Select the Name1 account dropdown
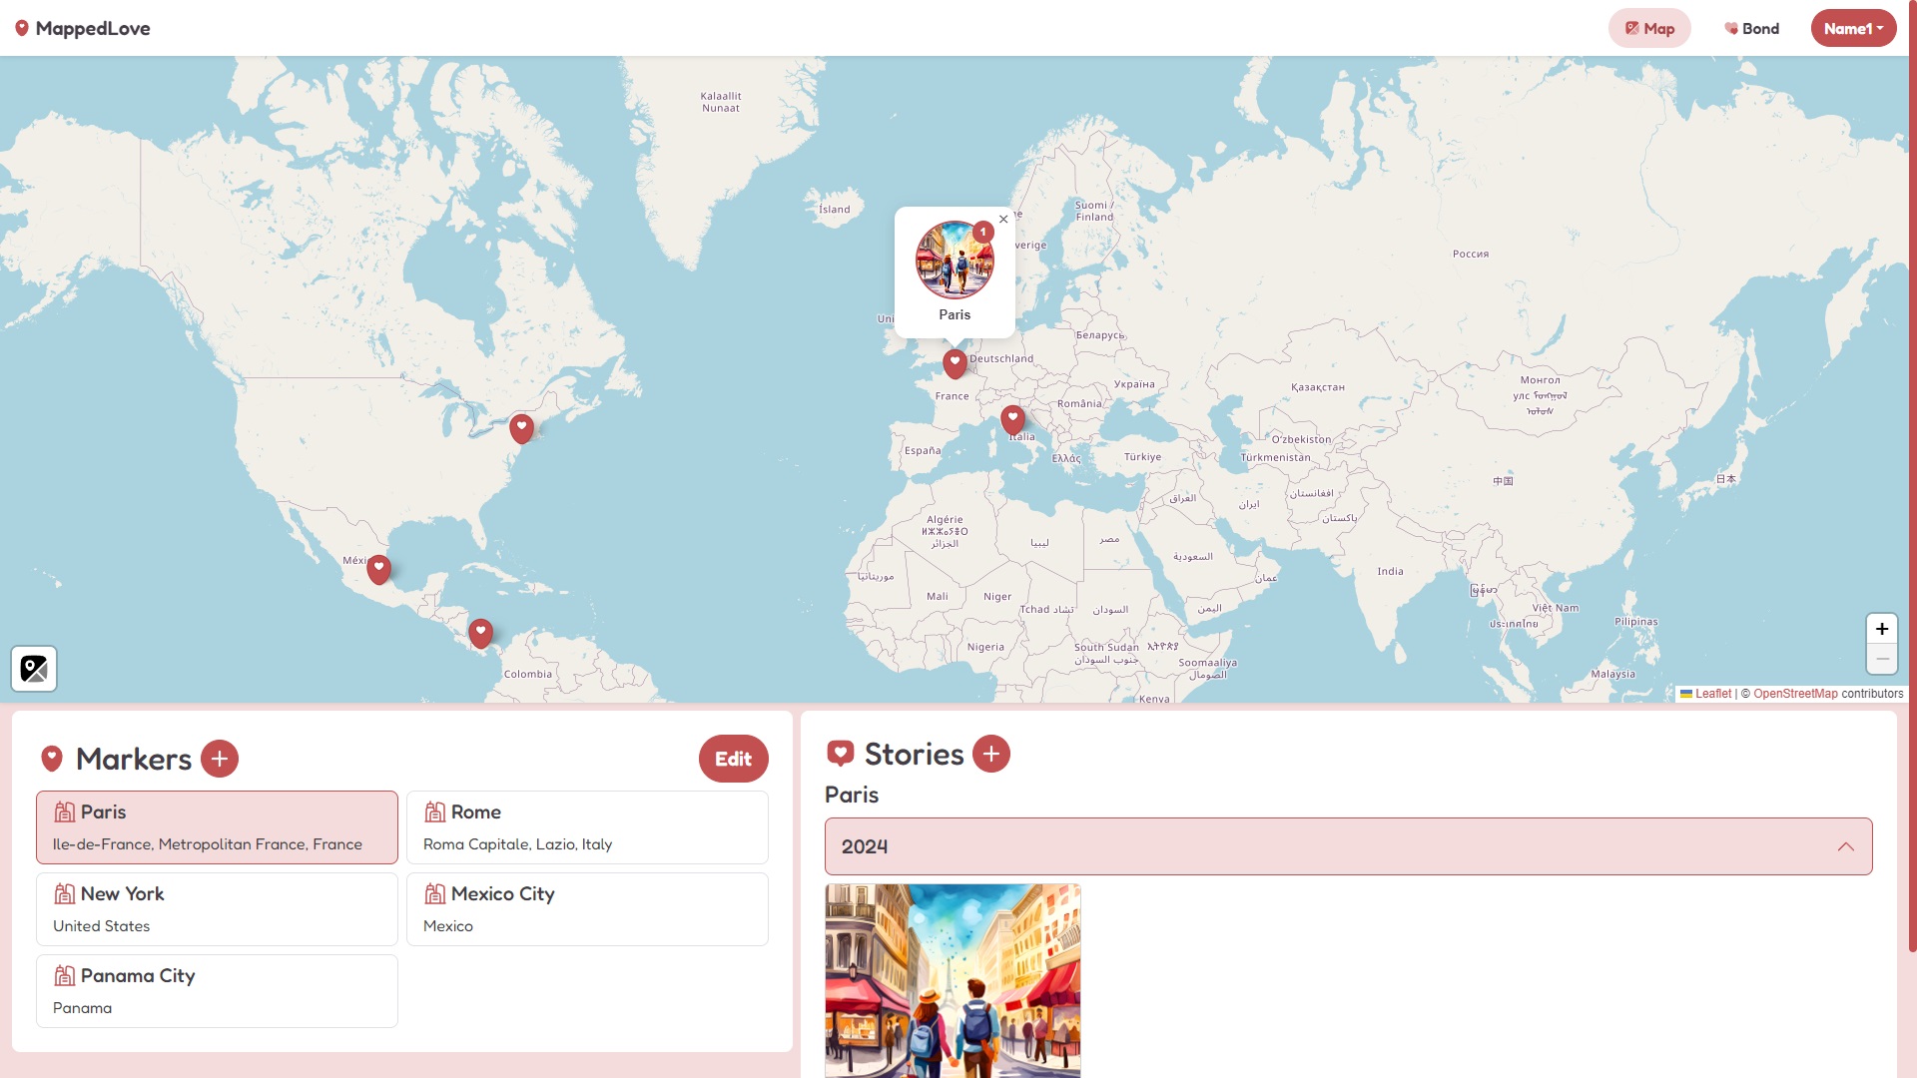 (x=1852, y=28)
